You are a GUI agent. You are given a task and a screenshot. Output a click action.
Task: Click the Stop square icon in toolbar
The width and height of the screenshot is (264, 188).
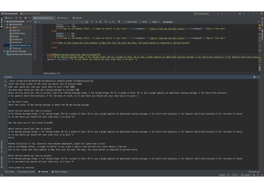coord(234,14)
